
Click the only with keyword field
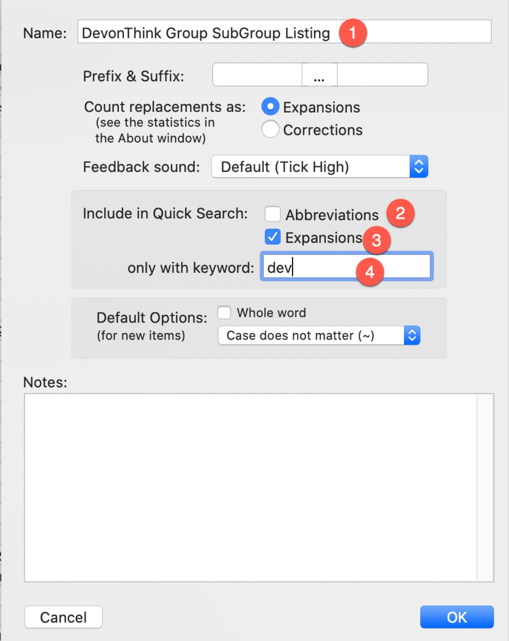pos(323,267)
